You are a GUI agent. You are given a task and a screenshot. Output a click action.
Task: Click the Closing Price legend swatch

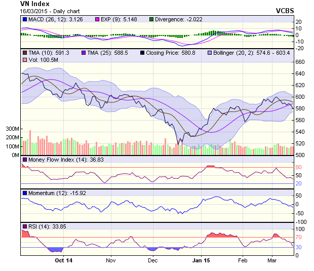point(143,53)
